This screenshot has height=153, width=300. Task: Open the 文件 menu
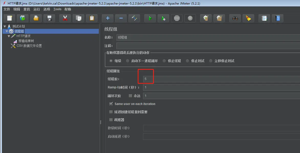click(7, 9)
